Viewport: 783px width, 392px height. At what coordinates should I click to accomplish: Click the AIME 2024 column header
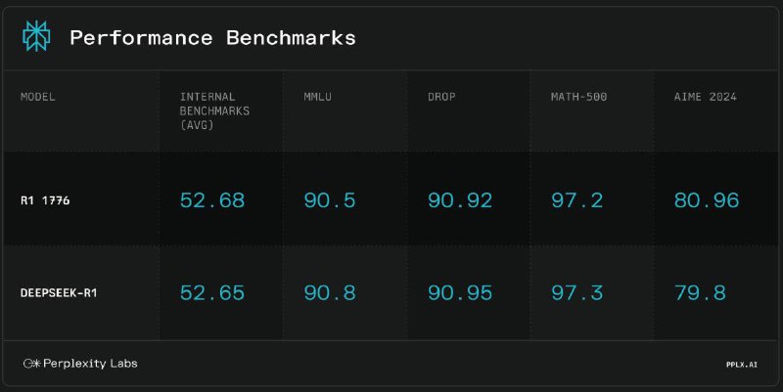point(705,97)
